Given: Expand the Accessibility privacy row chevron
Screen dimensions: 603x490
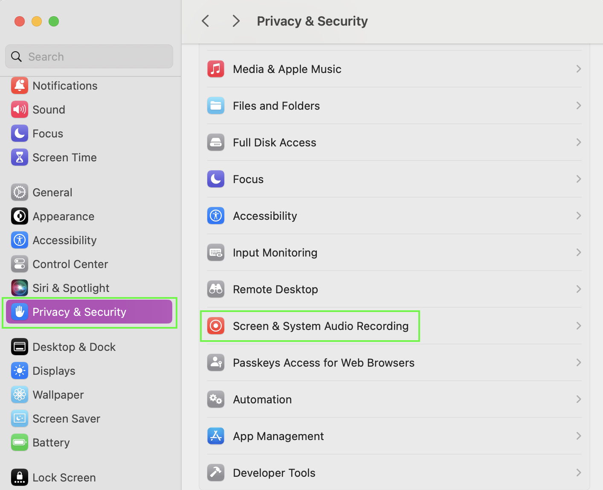Looking at the screenshot, I should 578,216.
